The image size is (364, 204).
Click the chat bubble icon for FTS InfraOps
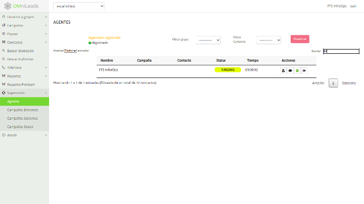[290, 71]
